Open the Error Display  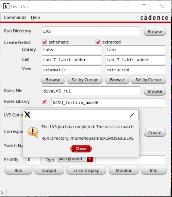point(86,170)
